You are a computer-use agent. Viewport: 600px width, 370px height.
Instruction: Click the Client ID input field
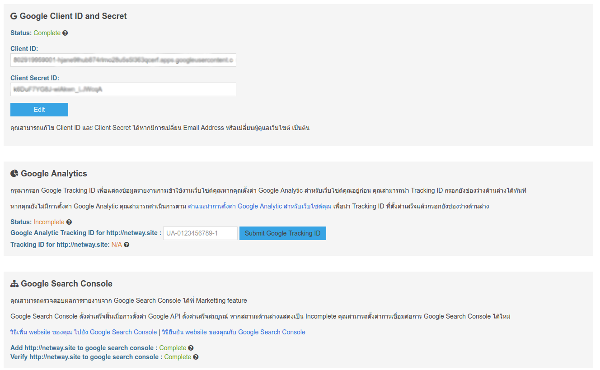(x=123, y=60)
